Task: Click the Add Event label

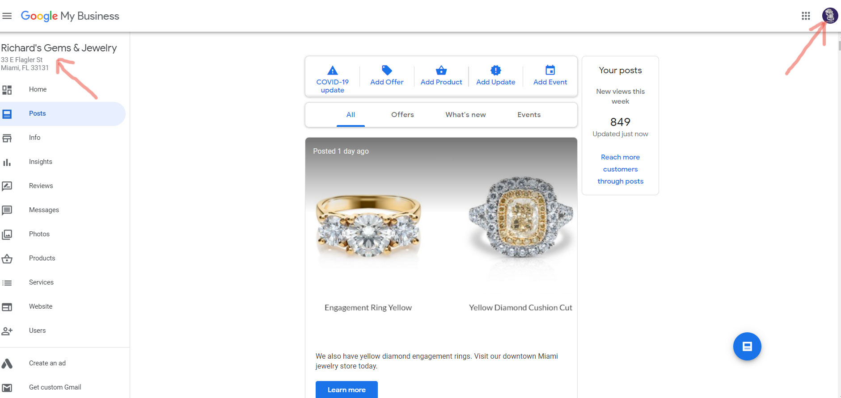Action: (550, 82)
